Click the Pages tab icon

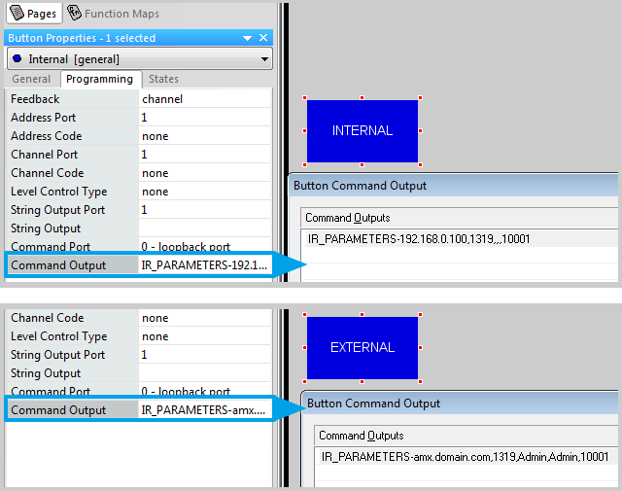pos(17,13)
